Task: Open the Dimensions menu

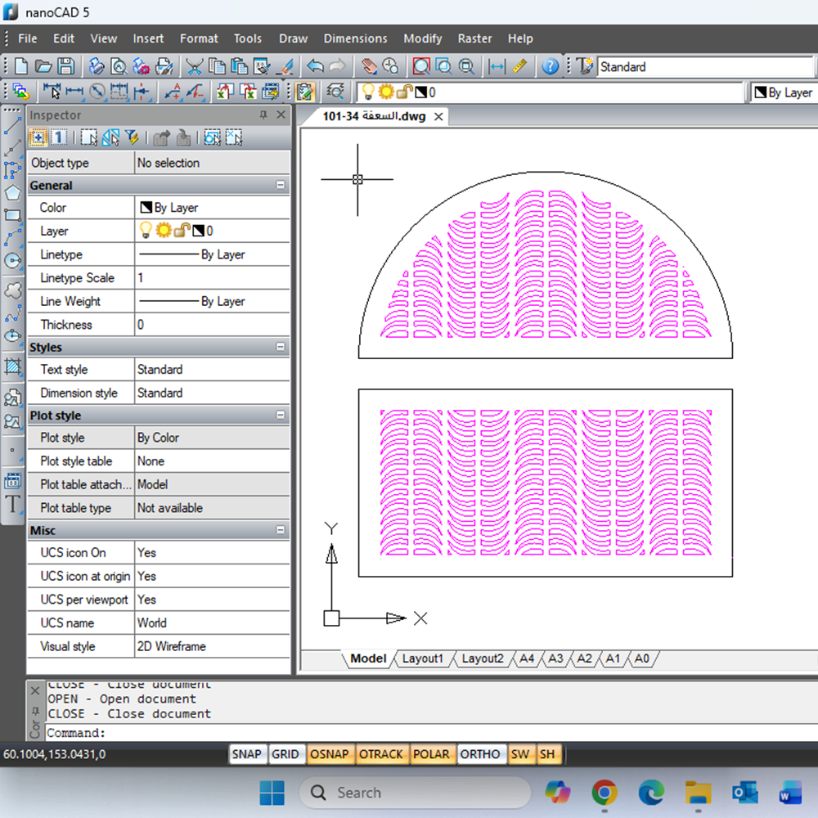Action: point(355,38)
